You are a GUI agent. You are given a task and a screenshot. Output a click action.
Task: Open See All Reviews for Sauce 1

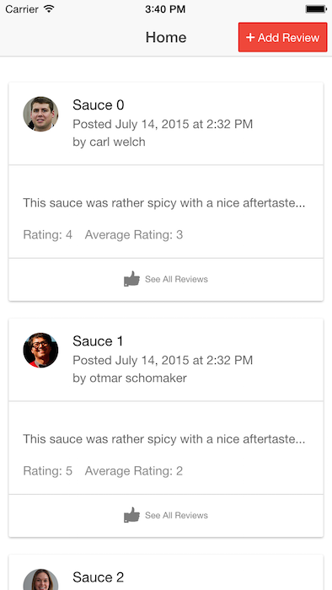(176, 515)
